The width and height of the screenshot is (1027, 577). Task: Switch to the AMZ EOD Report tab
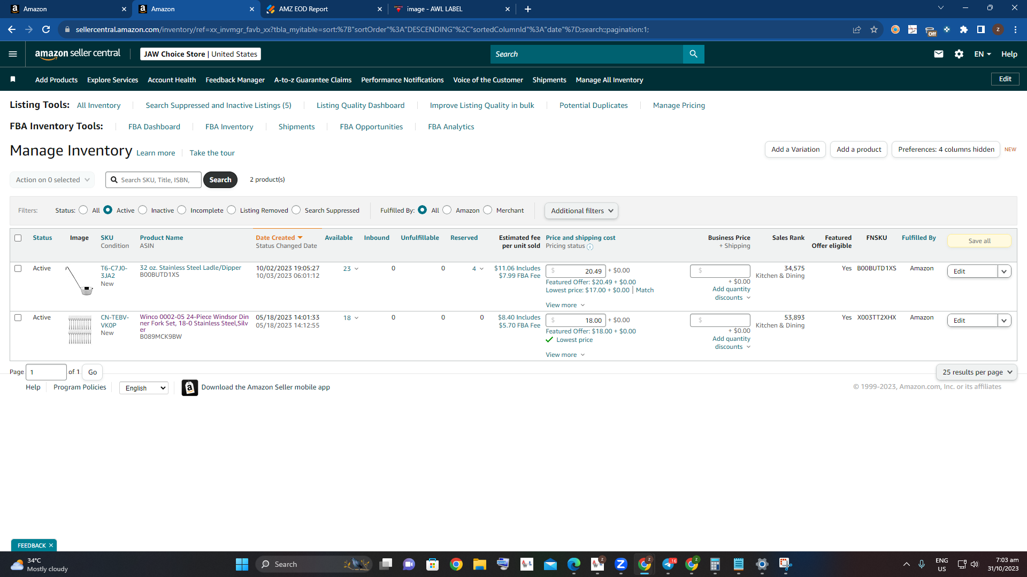click(324, 9)
